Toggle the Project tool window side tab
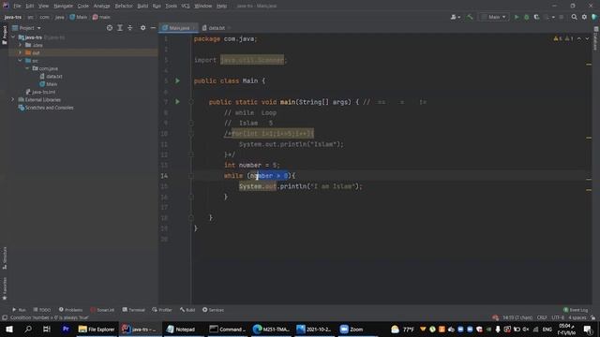This screenshot has width=600, height=337. tap(4, 36)
